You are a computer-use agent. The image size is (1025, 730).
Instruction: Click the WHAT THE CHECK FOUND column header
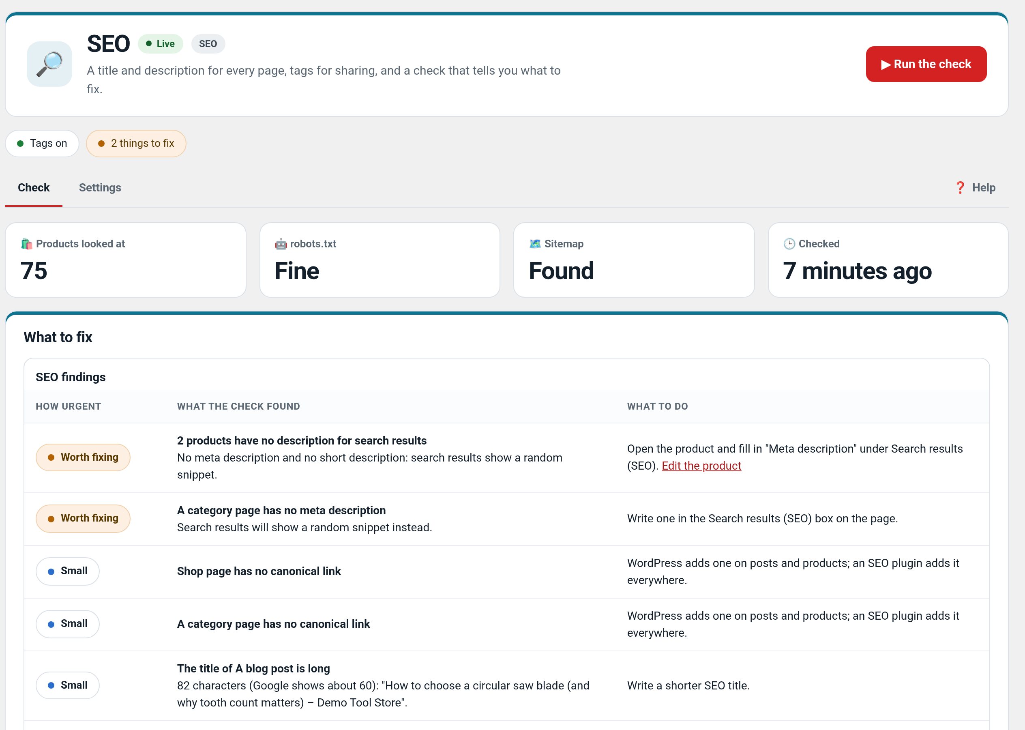pyautogui.click(x=238, y=406)
